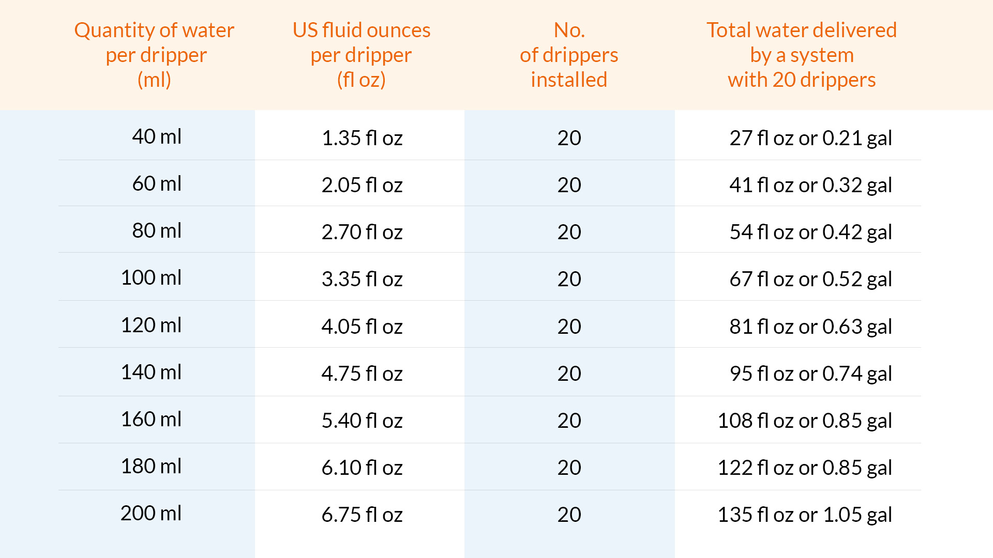993x558 pixels.
Task: Click the 6.75 fl oz cell
Action: (362, 515)
